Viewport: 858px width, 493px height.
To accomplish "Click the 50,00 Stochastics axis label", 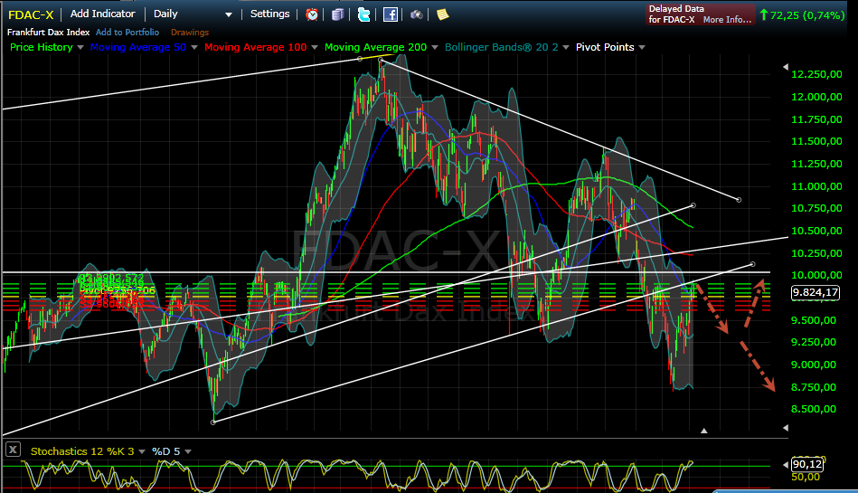I will [806, 477].
